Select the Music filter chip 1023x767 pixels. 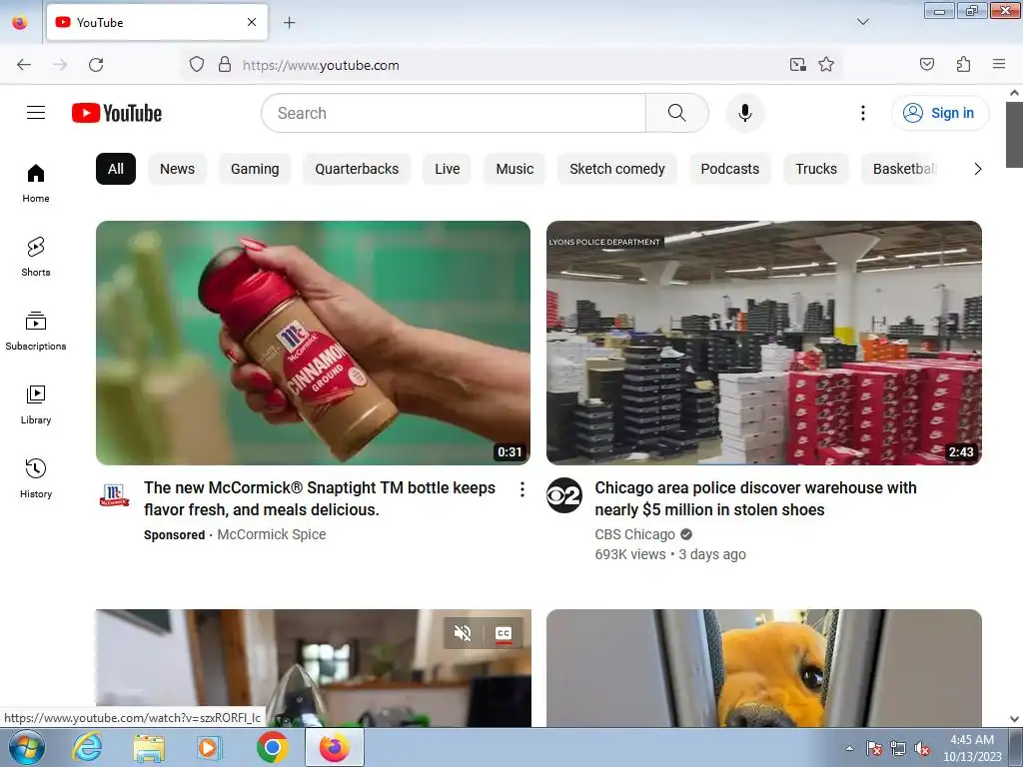[x=514, y=169]
